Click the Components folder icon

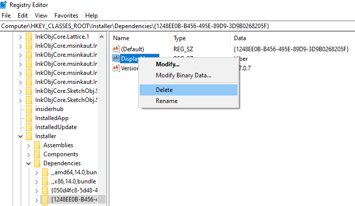click(x=38, y=154)
